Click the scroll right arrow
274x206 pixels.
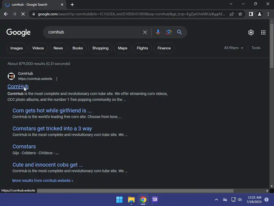click(x=267, y=191)
